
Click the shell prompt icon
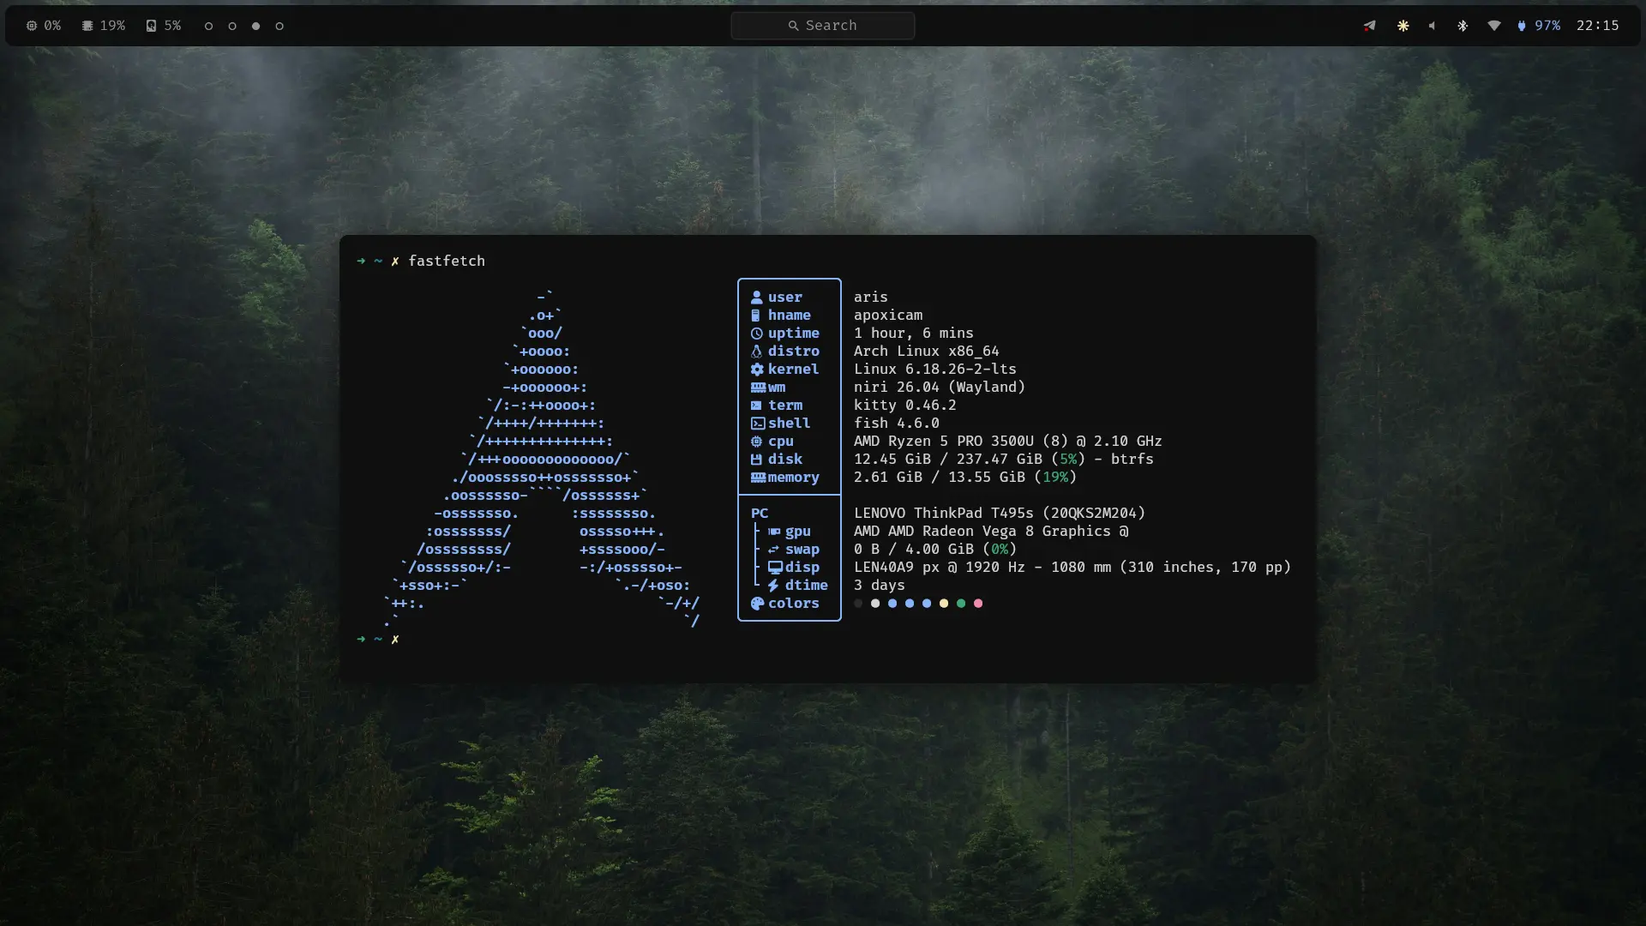pos(758,424)
